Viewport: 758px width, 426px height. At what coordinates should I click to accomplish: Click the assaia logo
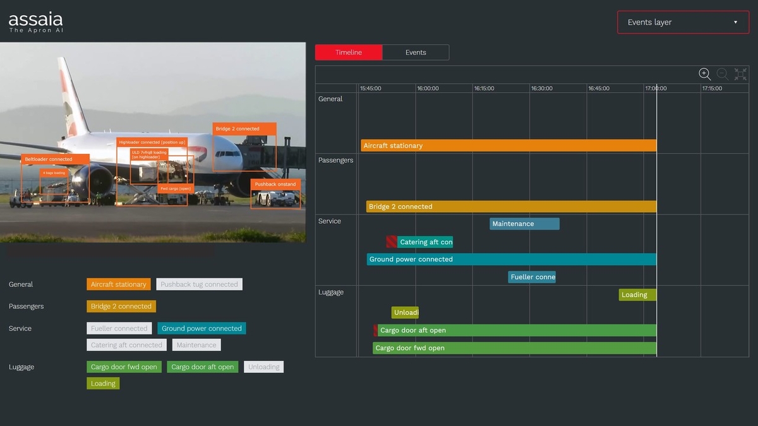(36, 23)
